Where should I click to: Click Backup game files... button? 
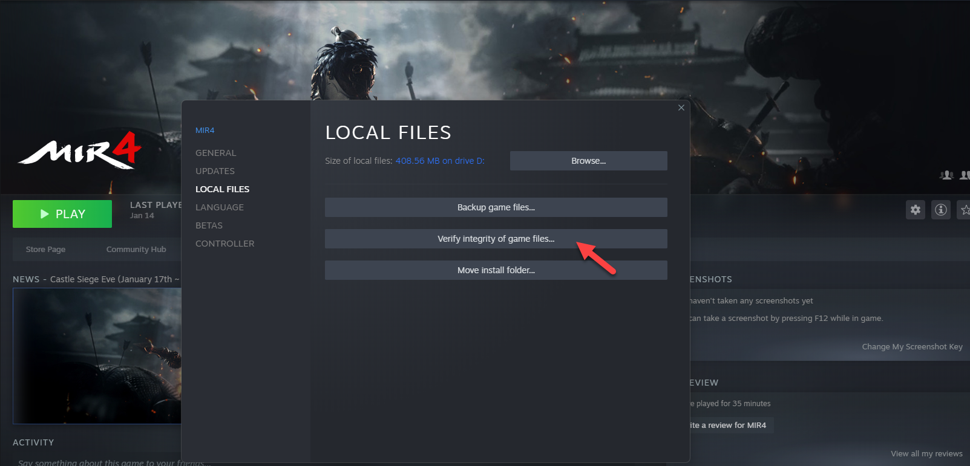[x=496, y=207]
